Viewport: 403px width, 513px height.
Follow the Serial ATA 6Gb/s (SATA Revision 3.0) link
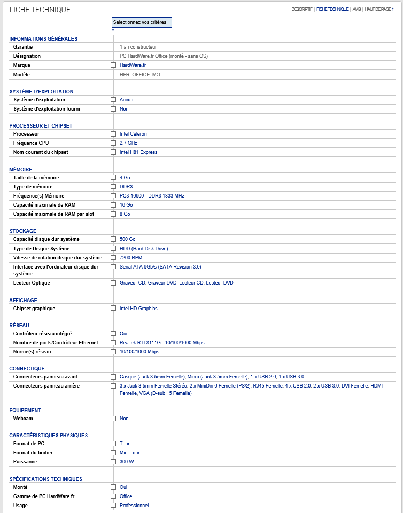pyautogui.click(x=160, y=266)
